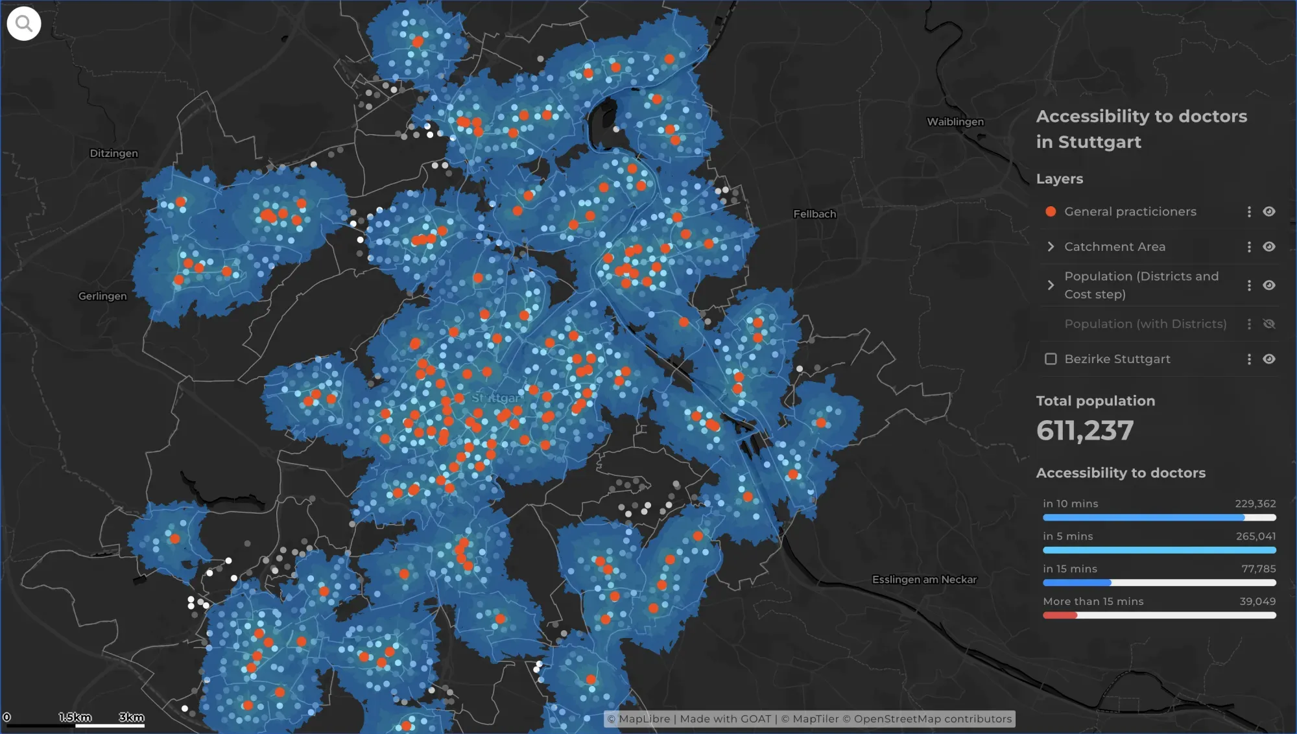Toggle visibility of Catchment Area layer
The height and width of the screenshot is (734, 1297).
click(x=1269, y=246)
